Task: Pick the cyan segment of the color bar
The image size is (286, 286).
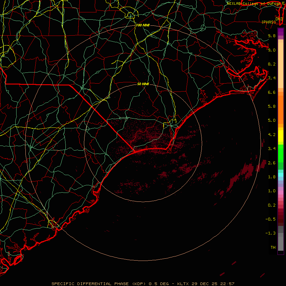Action: pos(281,174)
